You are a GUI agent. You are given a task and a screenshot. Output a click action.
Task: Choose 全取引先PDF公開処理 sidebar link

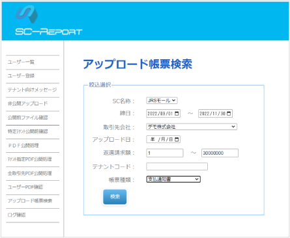coord(29,173)
